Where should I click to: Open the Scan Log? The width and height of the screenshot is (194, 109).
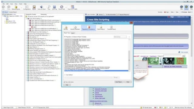[x=54, y=7]
